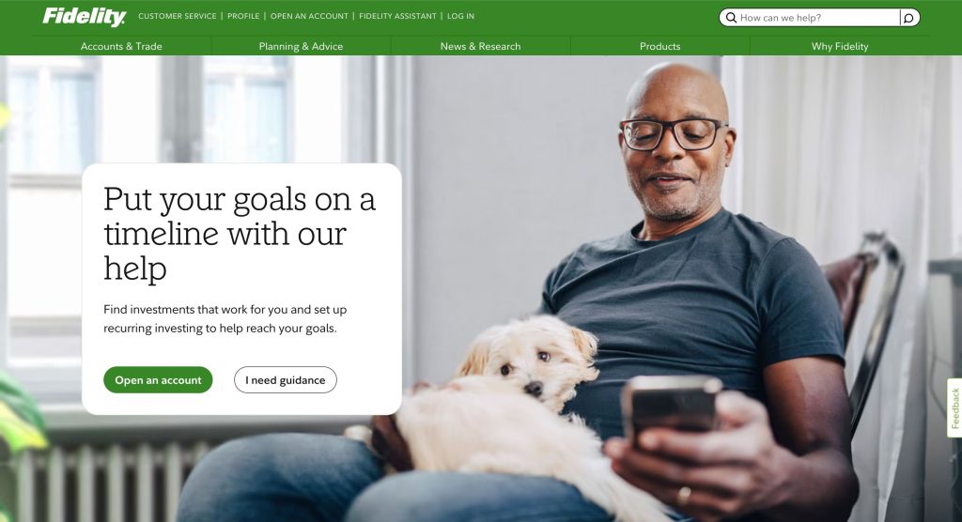The height and width of the screenshot is (522, 962).
Task: Click the magnifier icon inside the search field
Action: 731,18
